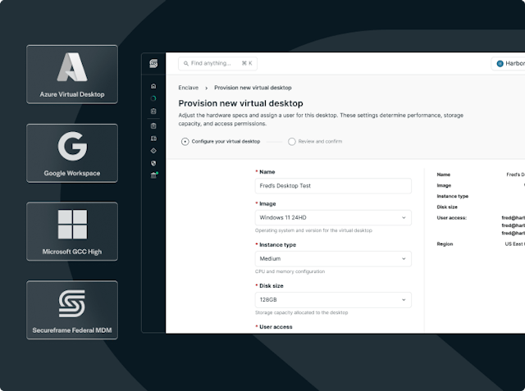The image size is (525, 391).
Task: Click the chevron arrow of Disk size dropdown
Action: click(x=404, y=300)
